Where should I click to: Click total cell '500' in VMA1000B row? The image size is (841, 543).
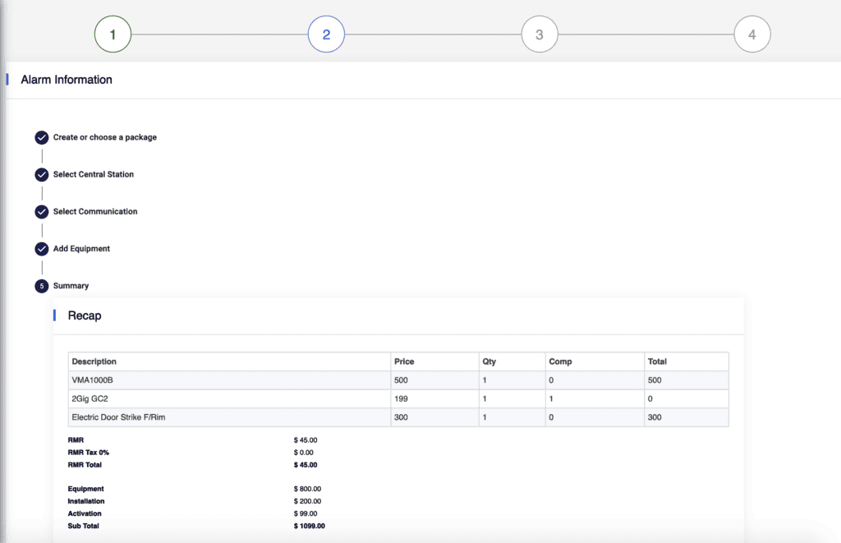tap(686, 380)
